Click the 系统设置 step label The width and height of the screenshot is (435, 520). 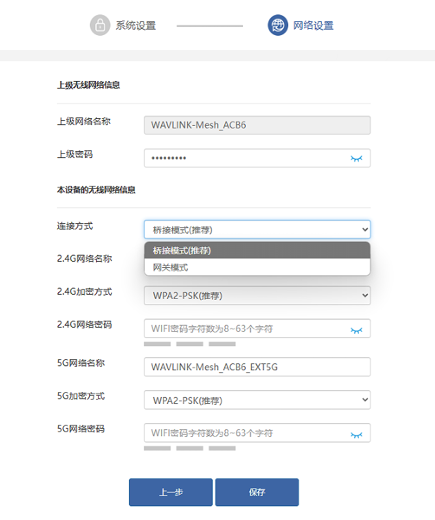click(136, 25)
